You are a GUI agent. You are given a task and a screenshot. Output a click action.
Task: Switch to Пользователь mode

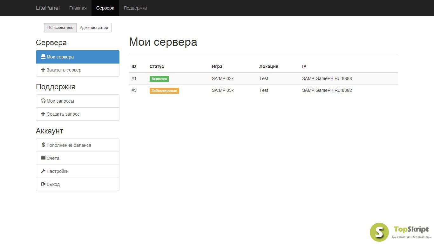(60, 28)
